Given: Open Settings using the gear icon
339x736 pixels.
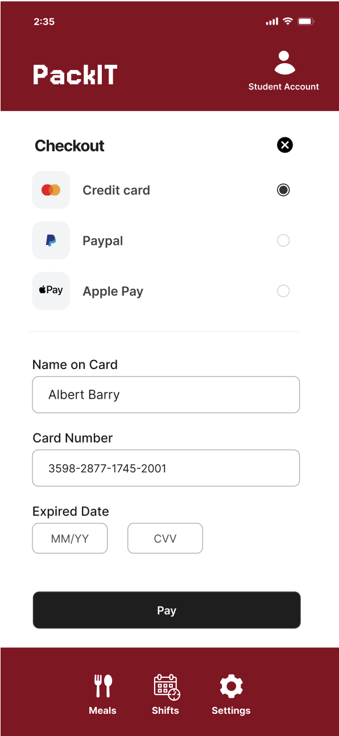Looking at the screenshot, I should pos(231,685).
